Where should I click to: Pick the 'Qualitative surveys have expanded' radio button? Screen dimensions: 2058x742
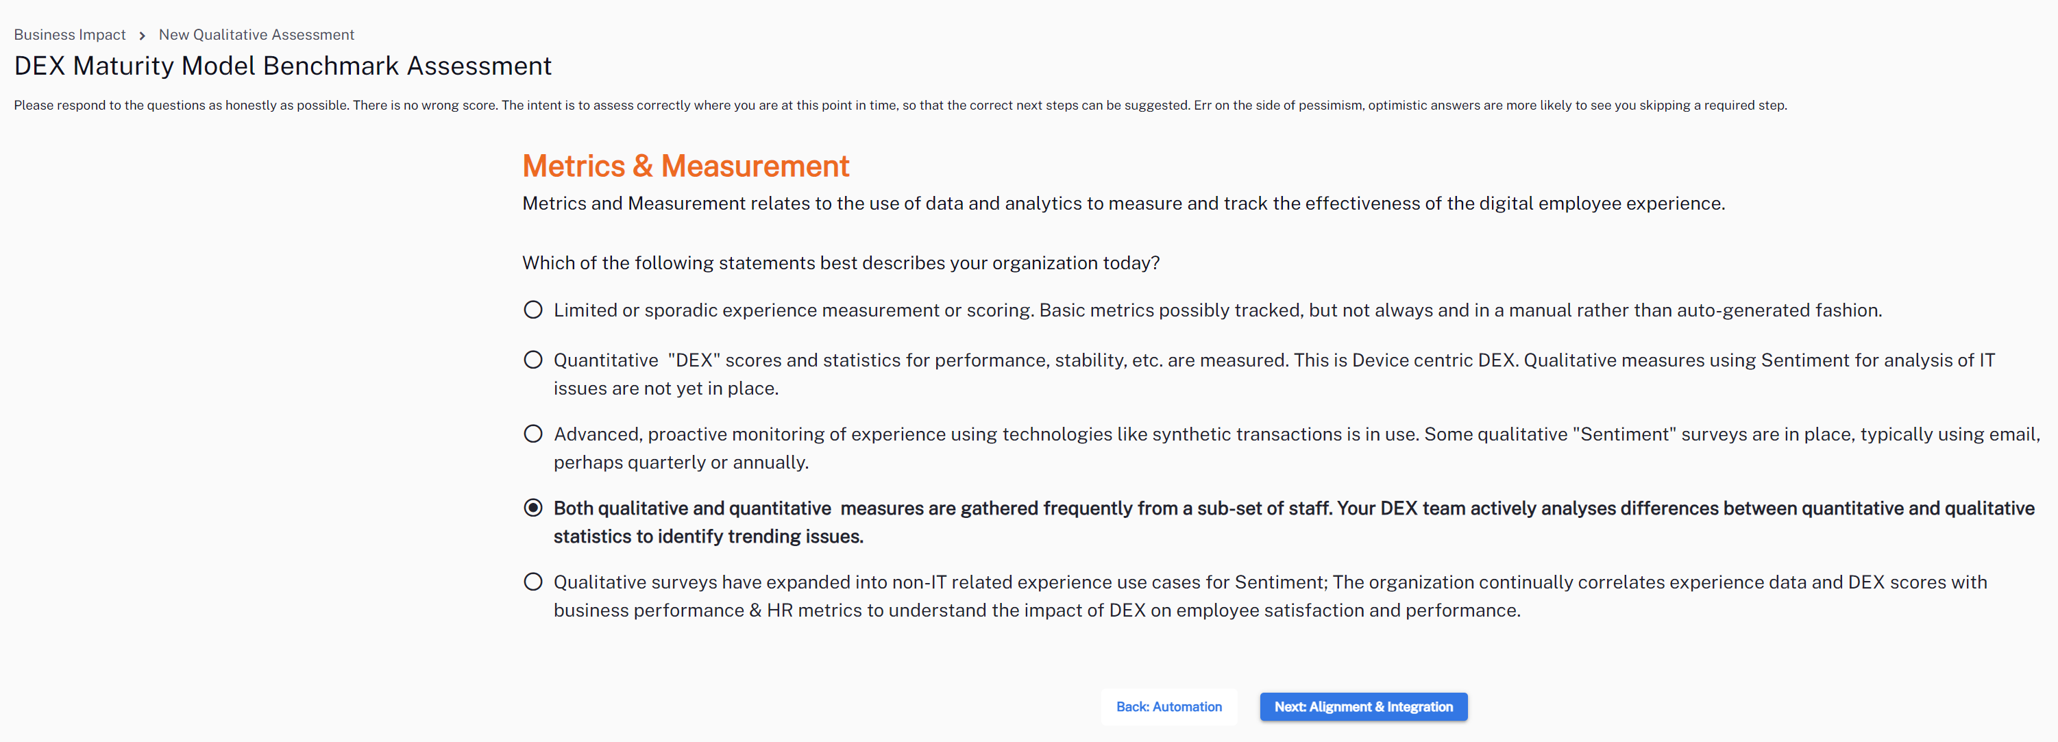pyautogui.click(x=533, y=582)
